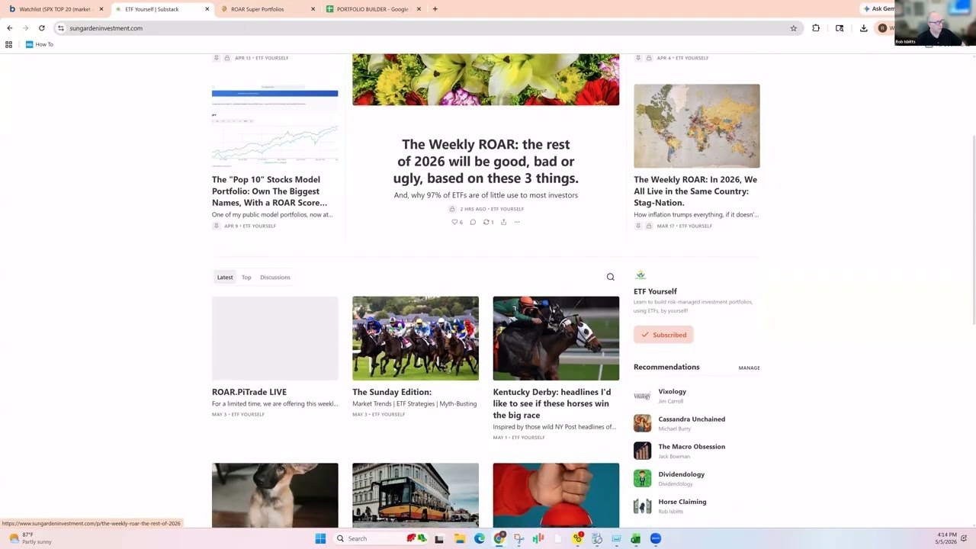
Task: Reload the page
Action: 41,28
